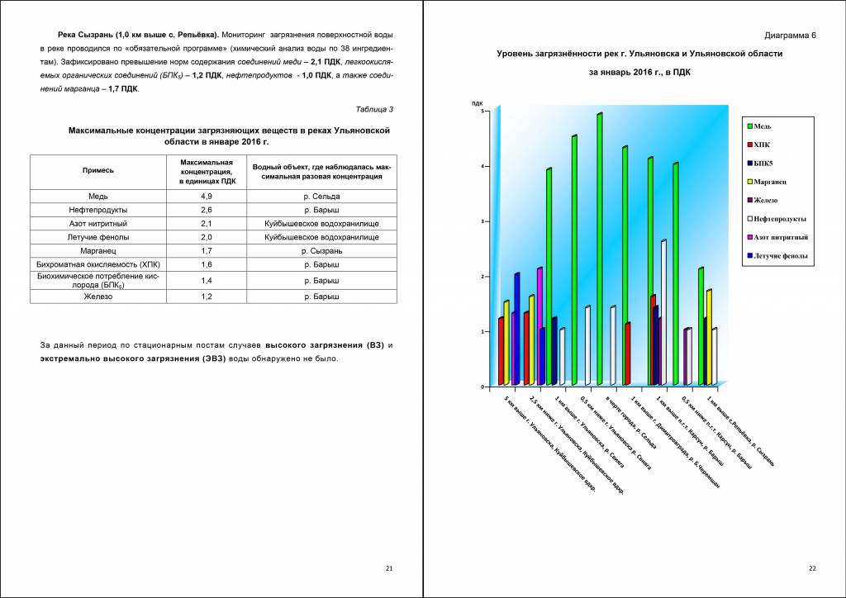Viewport: 846px width, 598px height.
Task: Click the 'Диаграмма 6' caption
Action: pyautogui.click(x=790, y=36)
